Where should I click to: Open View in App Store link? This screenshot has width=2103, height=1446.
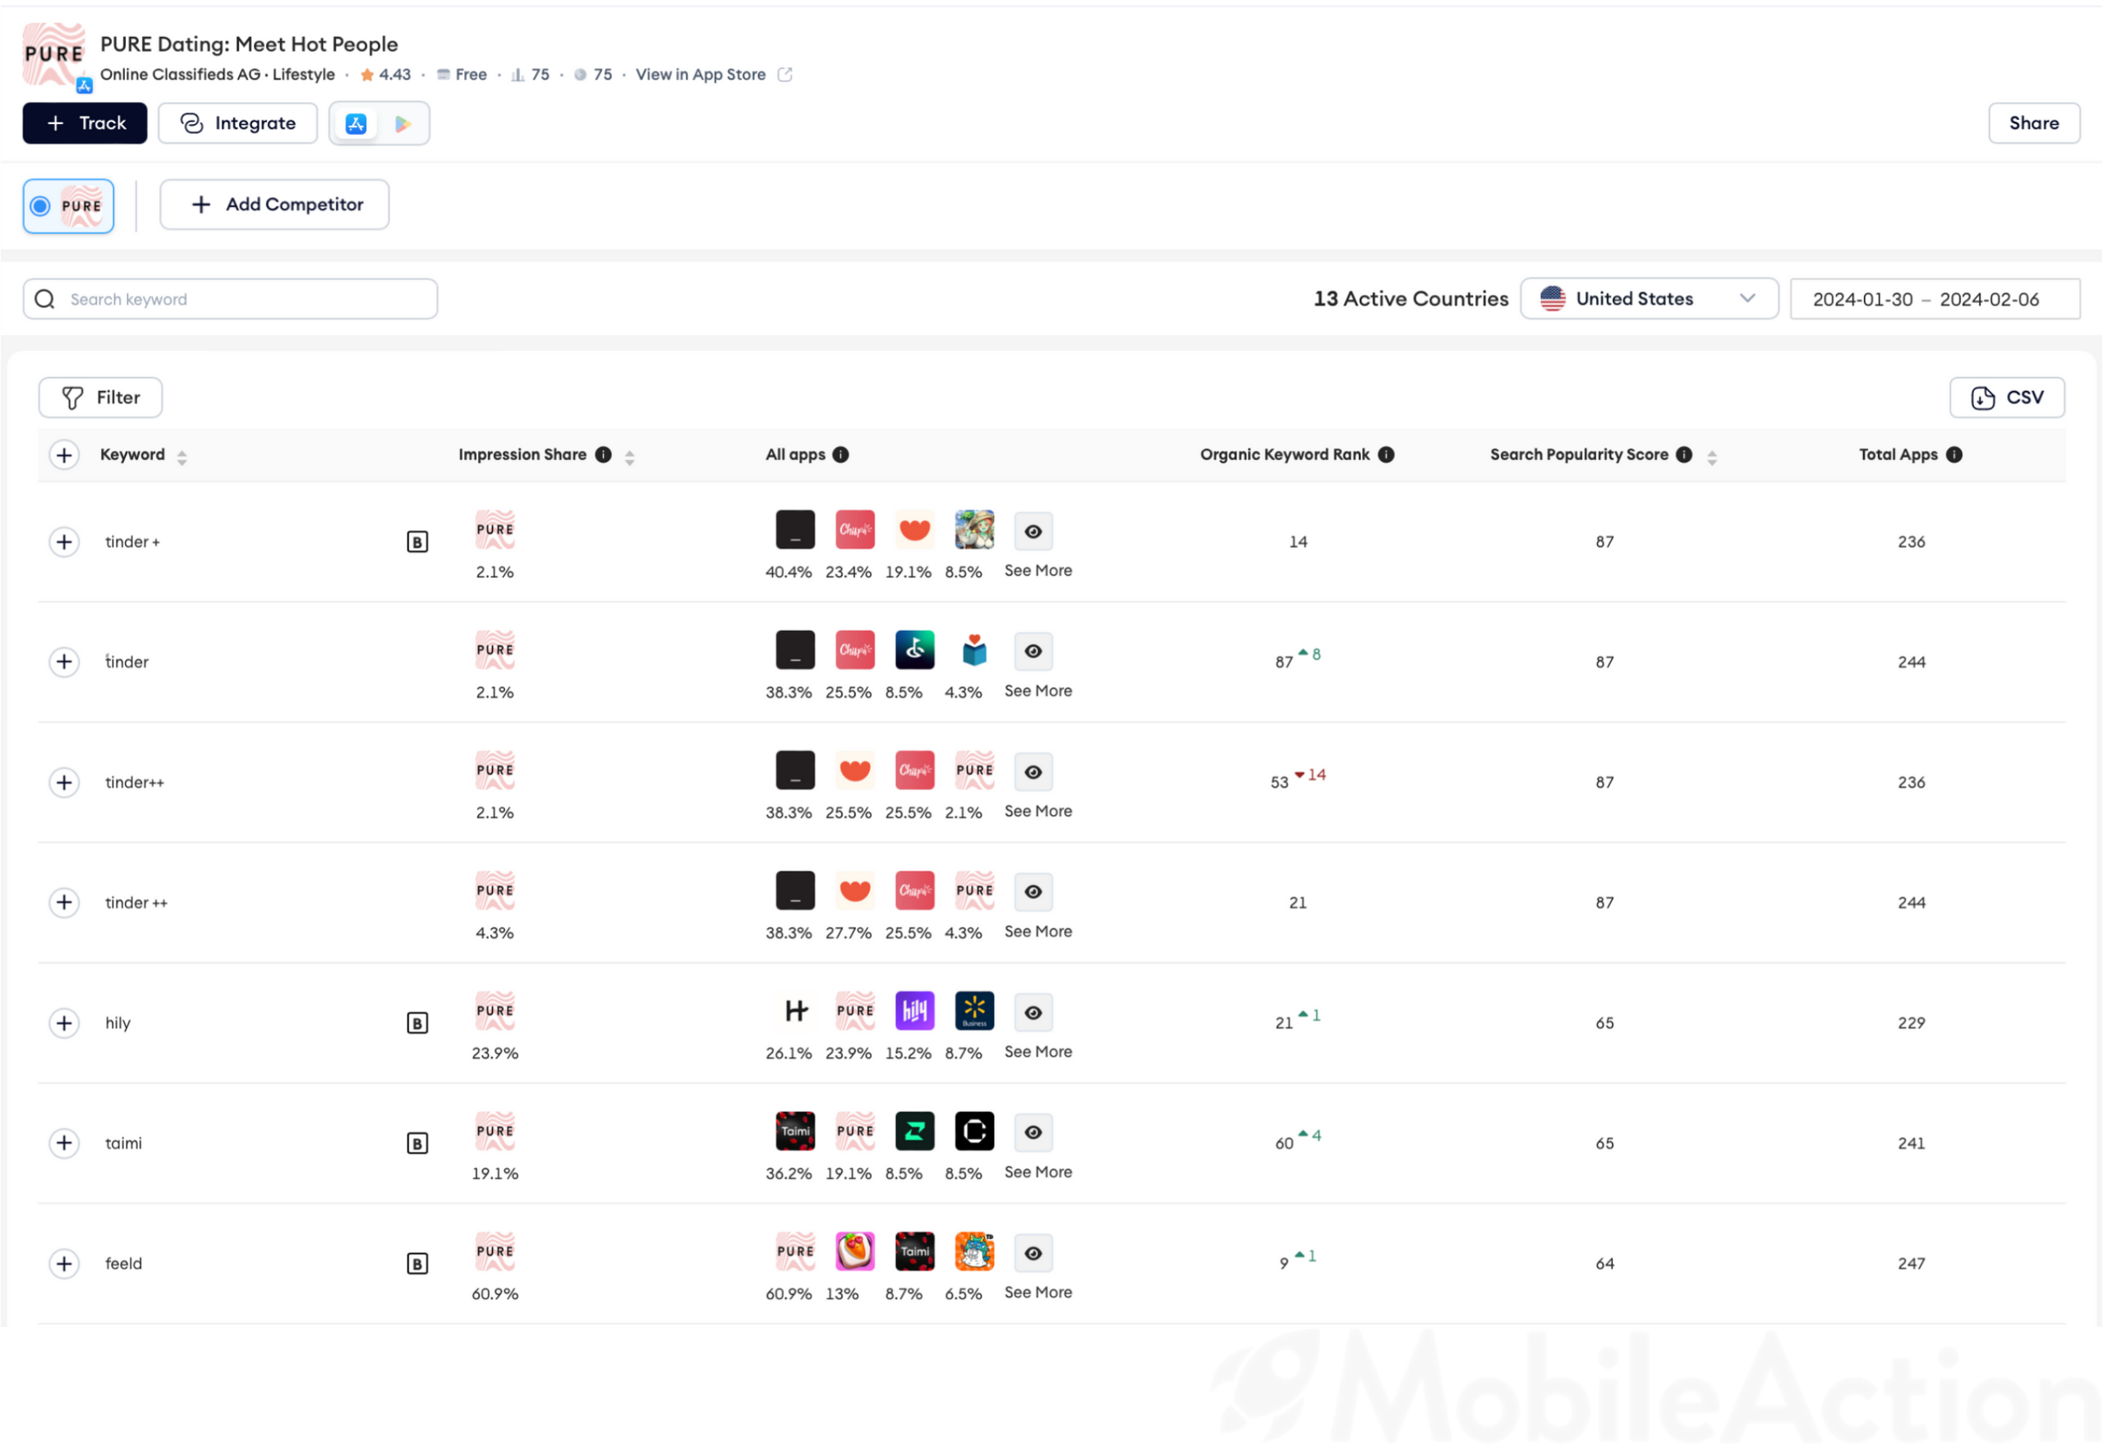[x=714, y=74]
